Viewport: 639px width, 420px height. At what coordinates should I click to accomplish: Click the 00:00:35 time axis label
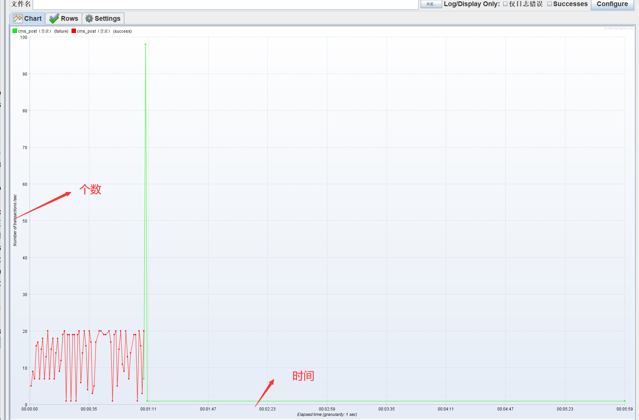click(89, 409)
